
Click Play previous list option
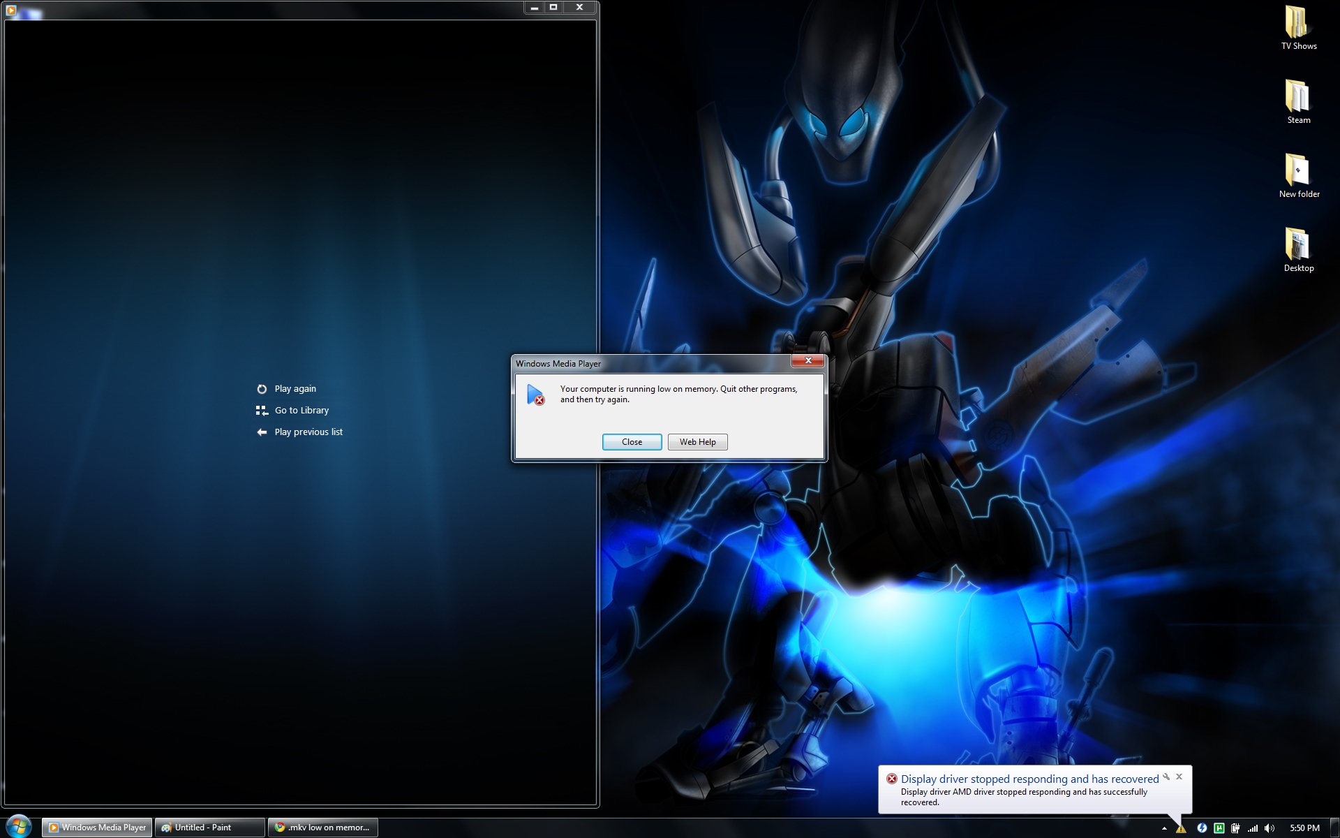coord(308,432)
